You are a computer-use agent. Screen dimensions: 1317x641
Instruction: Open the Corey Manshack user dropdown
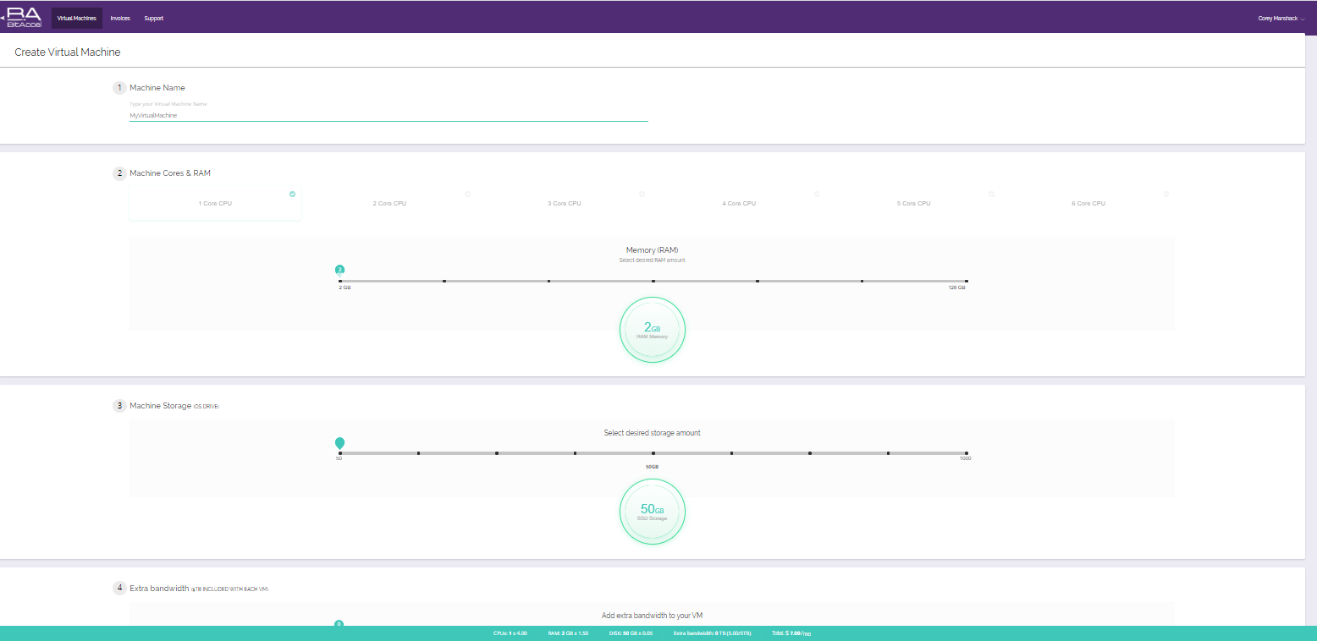click(1281, 18)
